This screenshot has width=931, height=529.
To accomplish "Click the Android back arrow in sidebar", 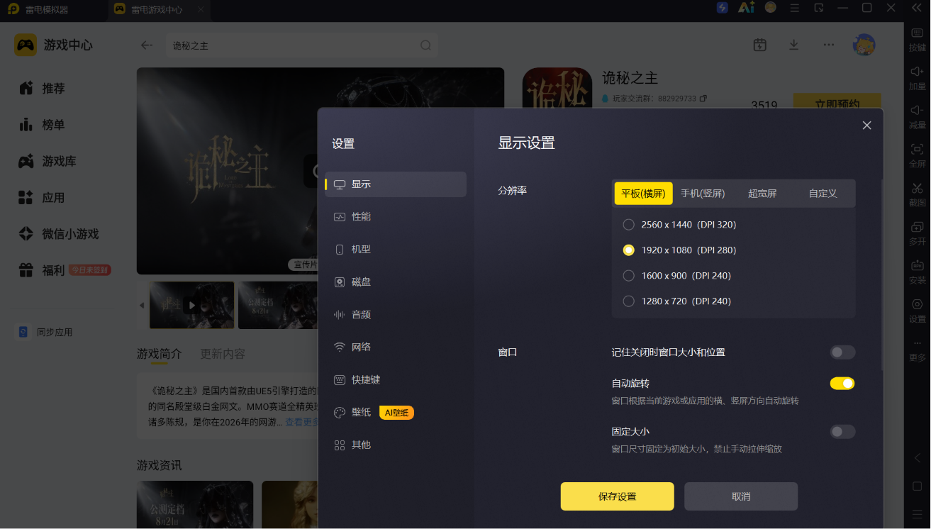I will point(918,458).
